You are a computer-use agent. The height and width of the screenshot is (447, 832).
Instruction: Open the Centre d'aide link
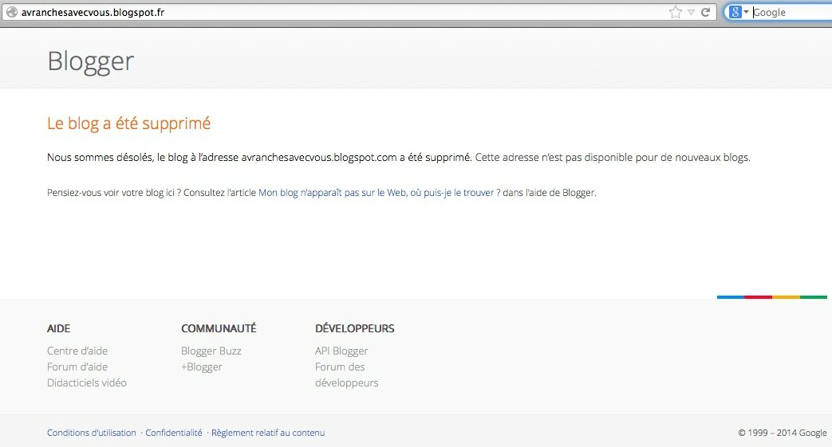[x=77, y=351]
